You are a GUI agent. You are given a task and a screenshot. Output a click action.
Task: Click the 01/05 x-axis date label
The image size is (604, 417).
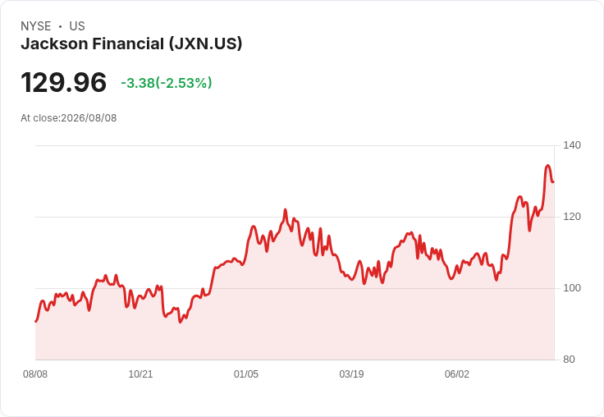[245, 373]
